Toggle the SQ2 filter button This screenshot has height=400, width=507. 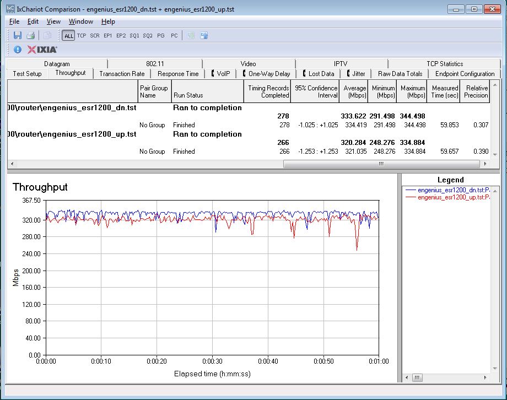coord(148,36)
